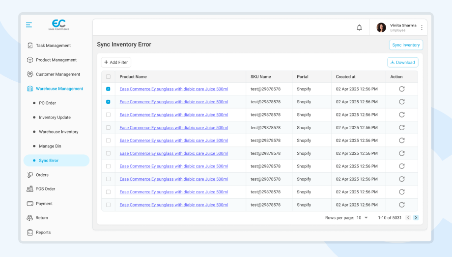Click the Sync Inventory button
Image resolution: width=452 pixels, height=257 pixels.
(406, 45)
